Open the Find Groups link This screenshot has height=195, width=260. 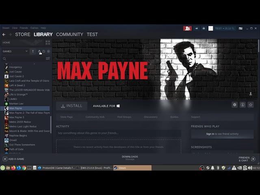pyautogui.click(x=124, y=117)
